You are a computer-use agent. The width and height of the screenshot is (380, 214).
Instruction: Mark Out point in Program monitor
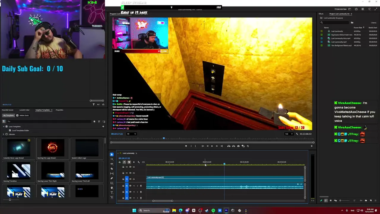[x=195, y=146]
